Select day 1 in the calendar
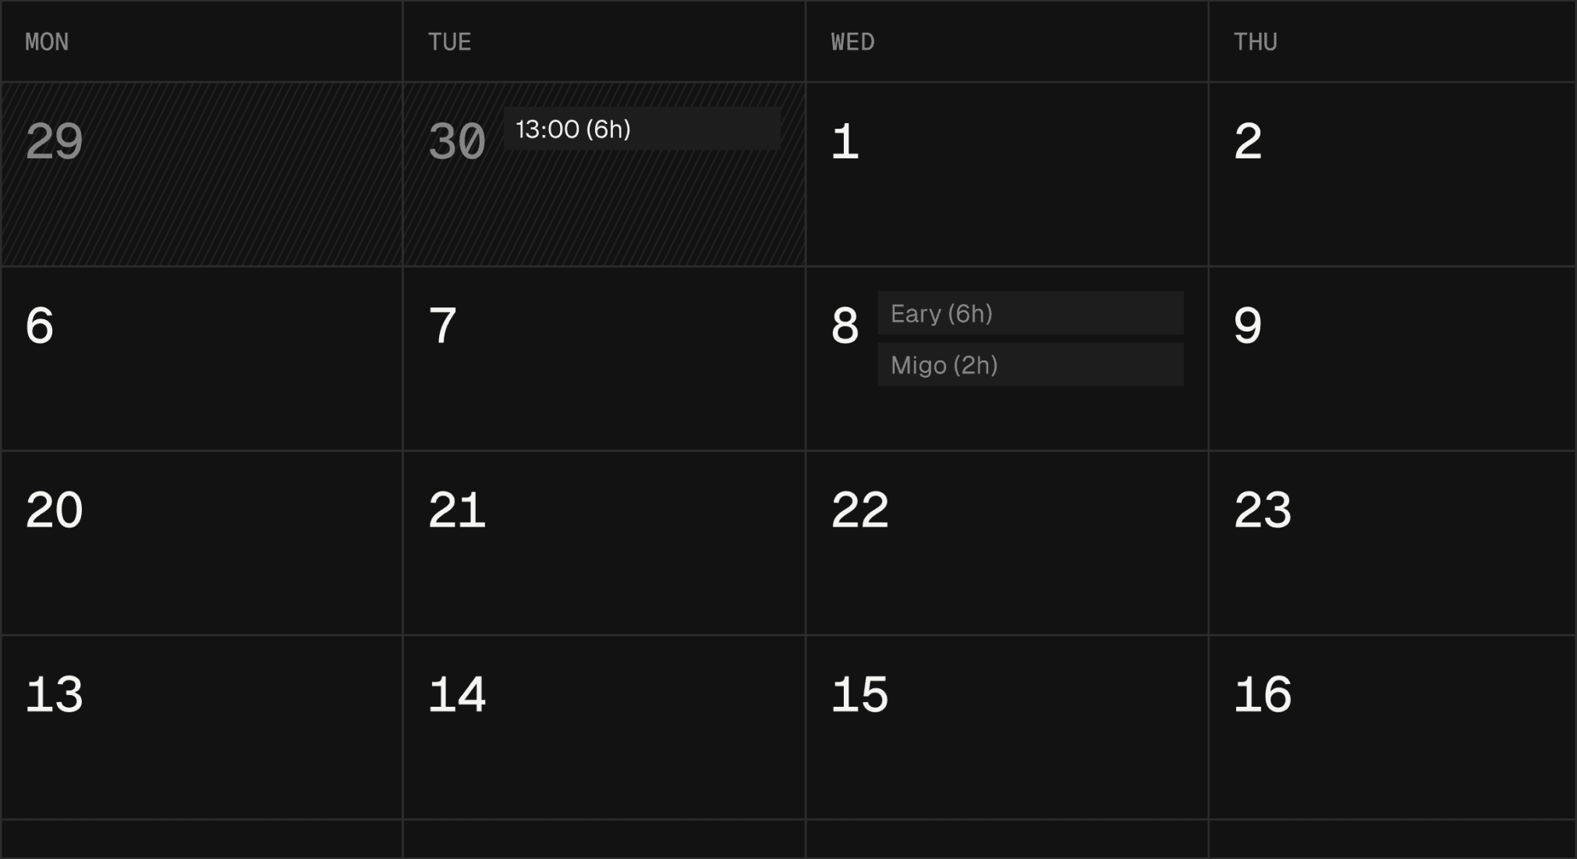 click(1006, 175)
